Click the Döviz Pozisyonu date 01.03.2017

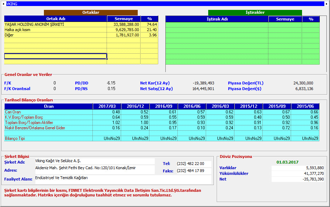[x=287, y=162]
